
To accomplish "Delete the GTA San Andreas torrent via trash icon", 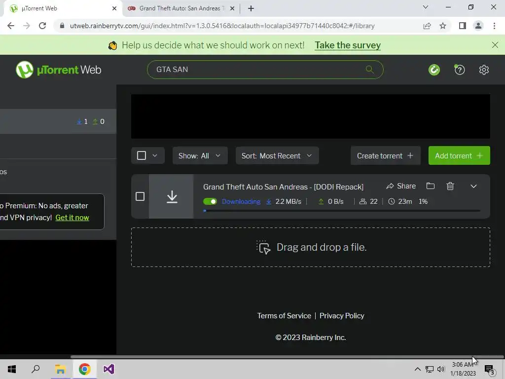I will [x=450, y=186].
